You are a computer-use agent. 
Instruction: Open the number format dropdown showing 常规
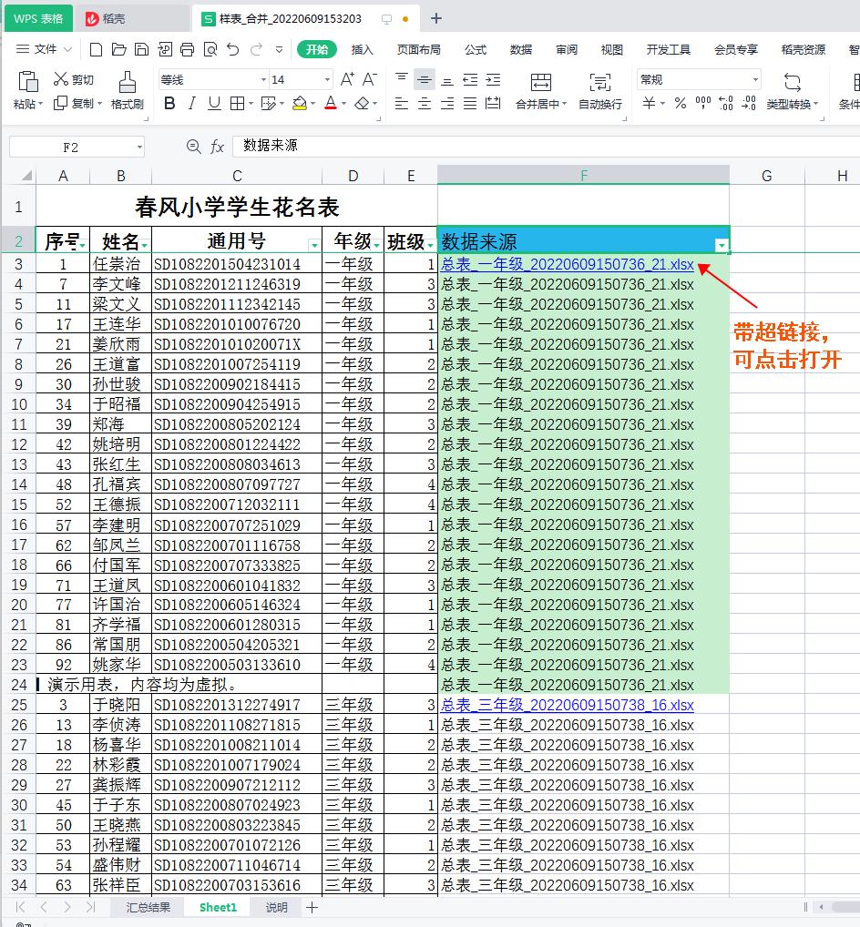754,79
